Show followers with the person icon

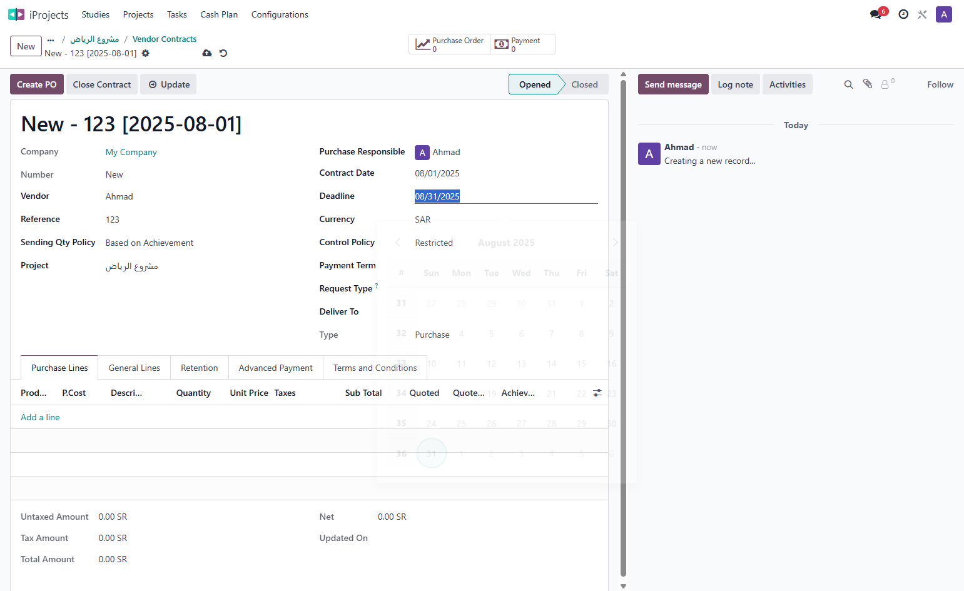tap(888, 83)
